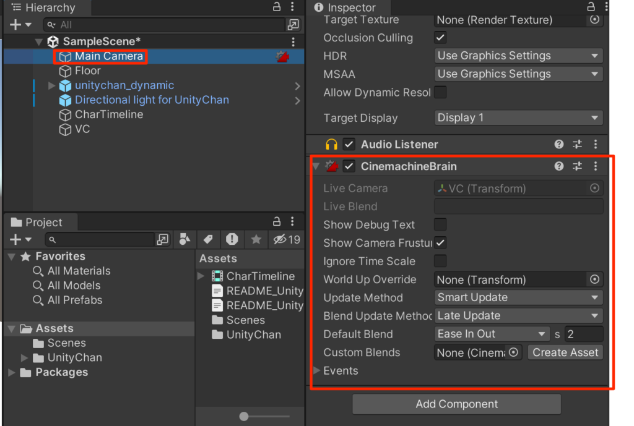Toggle Allow Dynamic Resolution checkbox
This screenshot has height=426, width=634.
(440, 93)
